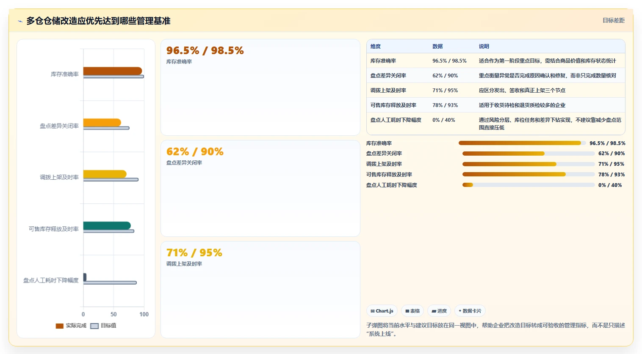Click the 可售库存释放及时率 progress bar
This screenshot has height=354, width=642.
tap(529, 174)
